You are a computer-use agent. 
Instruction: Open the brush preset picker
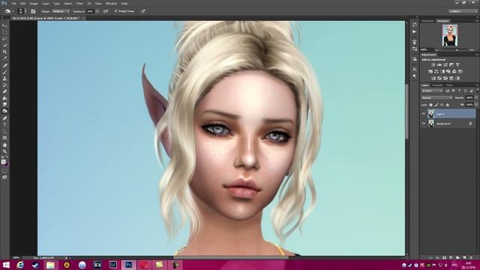point(21,11)
